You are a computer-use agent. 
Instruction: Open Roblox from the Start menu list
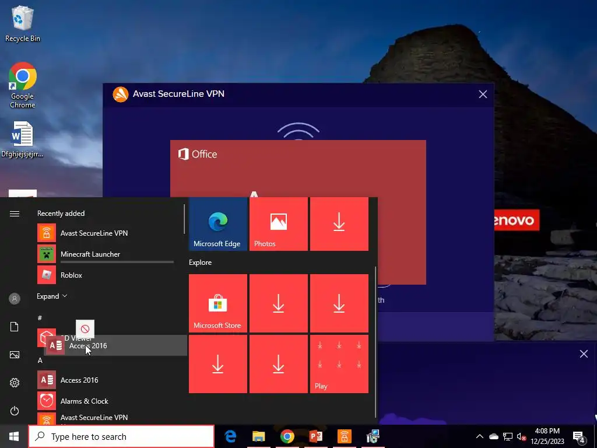pyautogui.click(x=106, y=275)
